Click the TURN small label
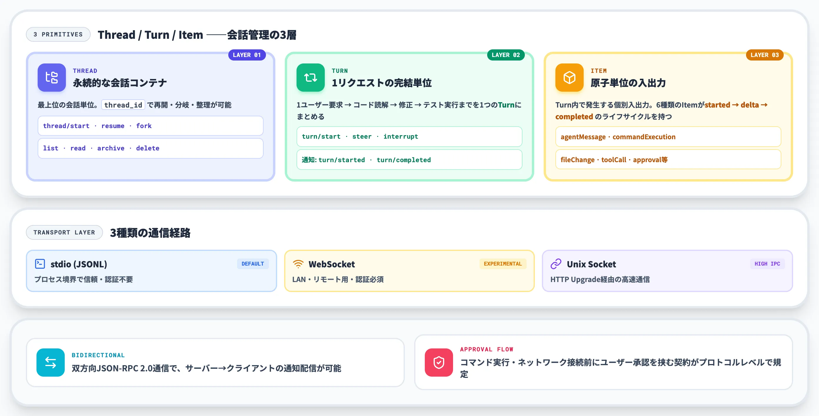 [x=339, y=71]
